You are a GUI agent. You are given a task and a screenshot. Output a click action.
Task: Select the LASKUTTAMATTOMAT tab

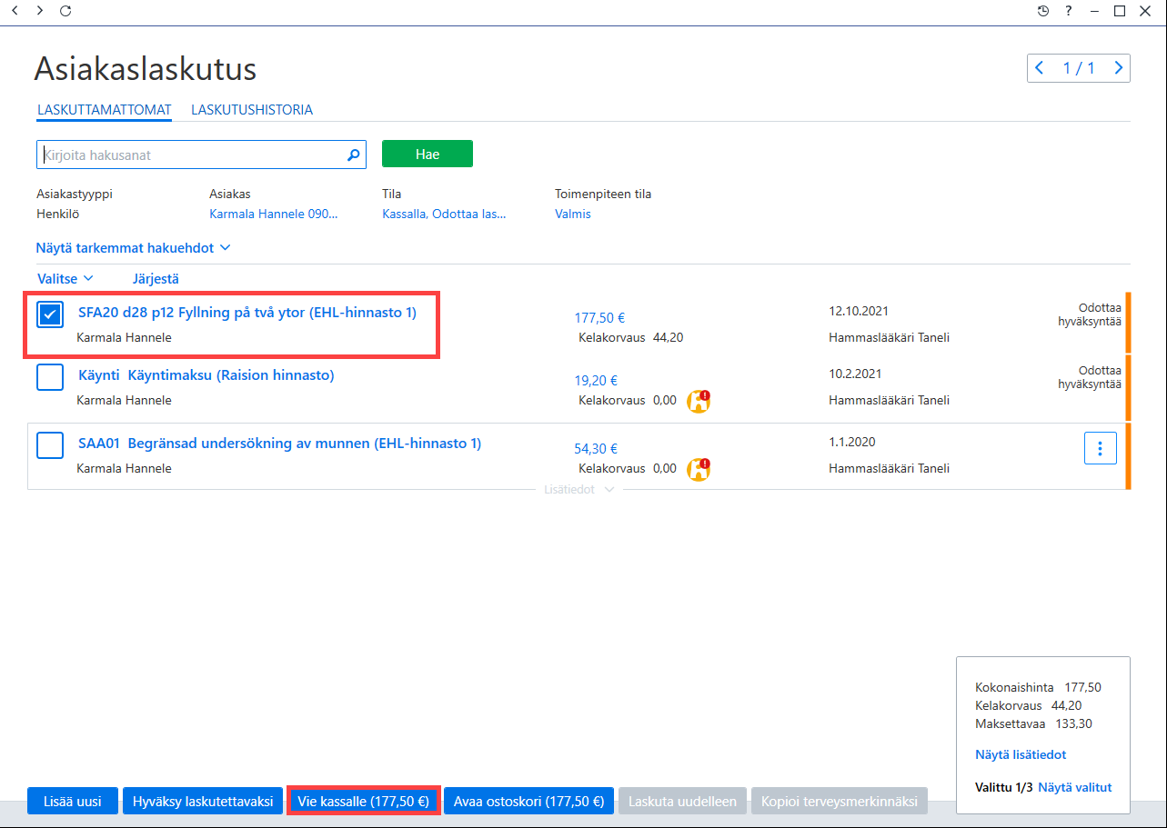105,110
